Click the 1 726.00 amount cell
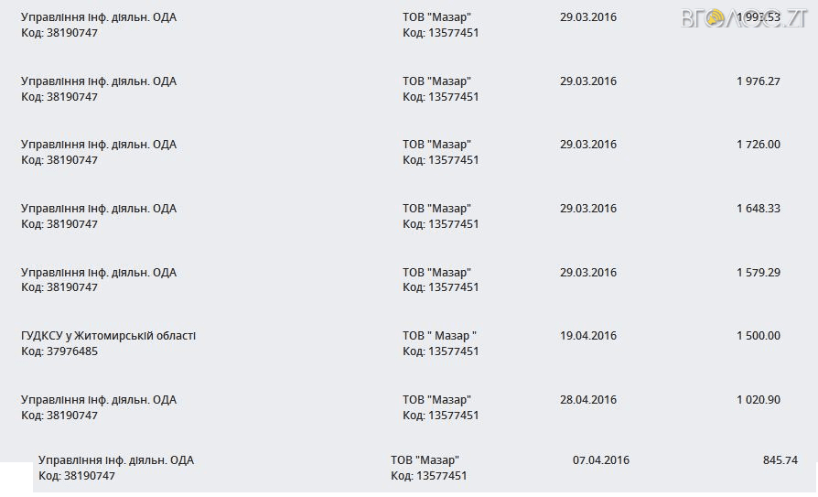818x497 pixels. point(758,145)
